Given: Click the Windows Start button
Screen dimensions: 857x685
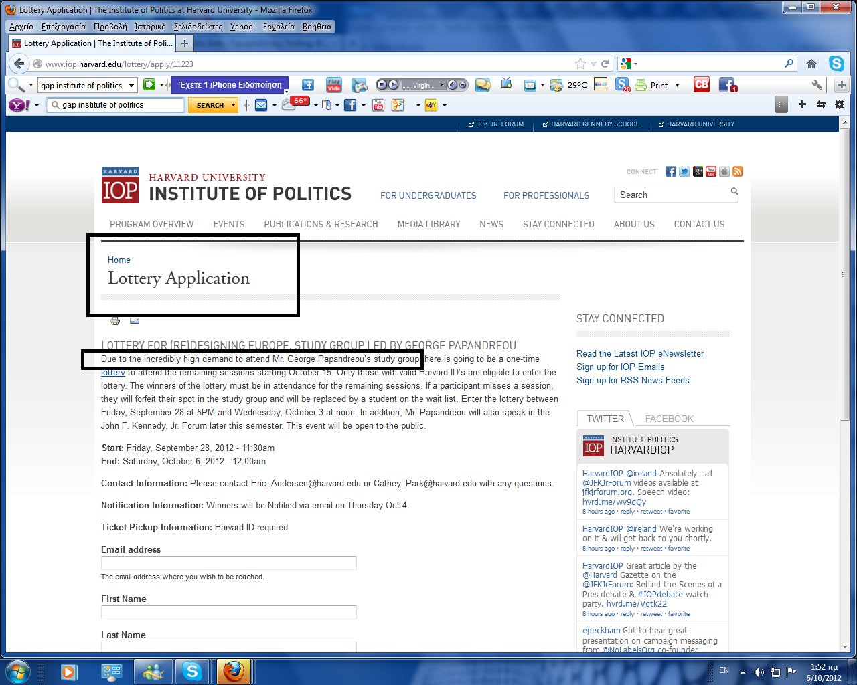Looking at the screenshot, I should pos(17,671).
